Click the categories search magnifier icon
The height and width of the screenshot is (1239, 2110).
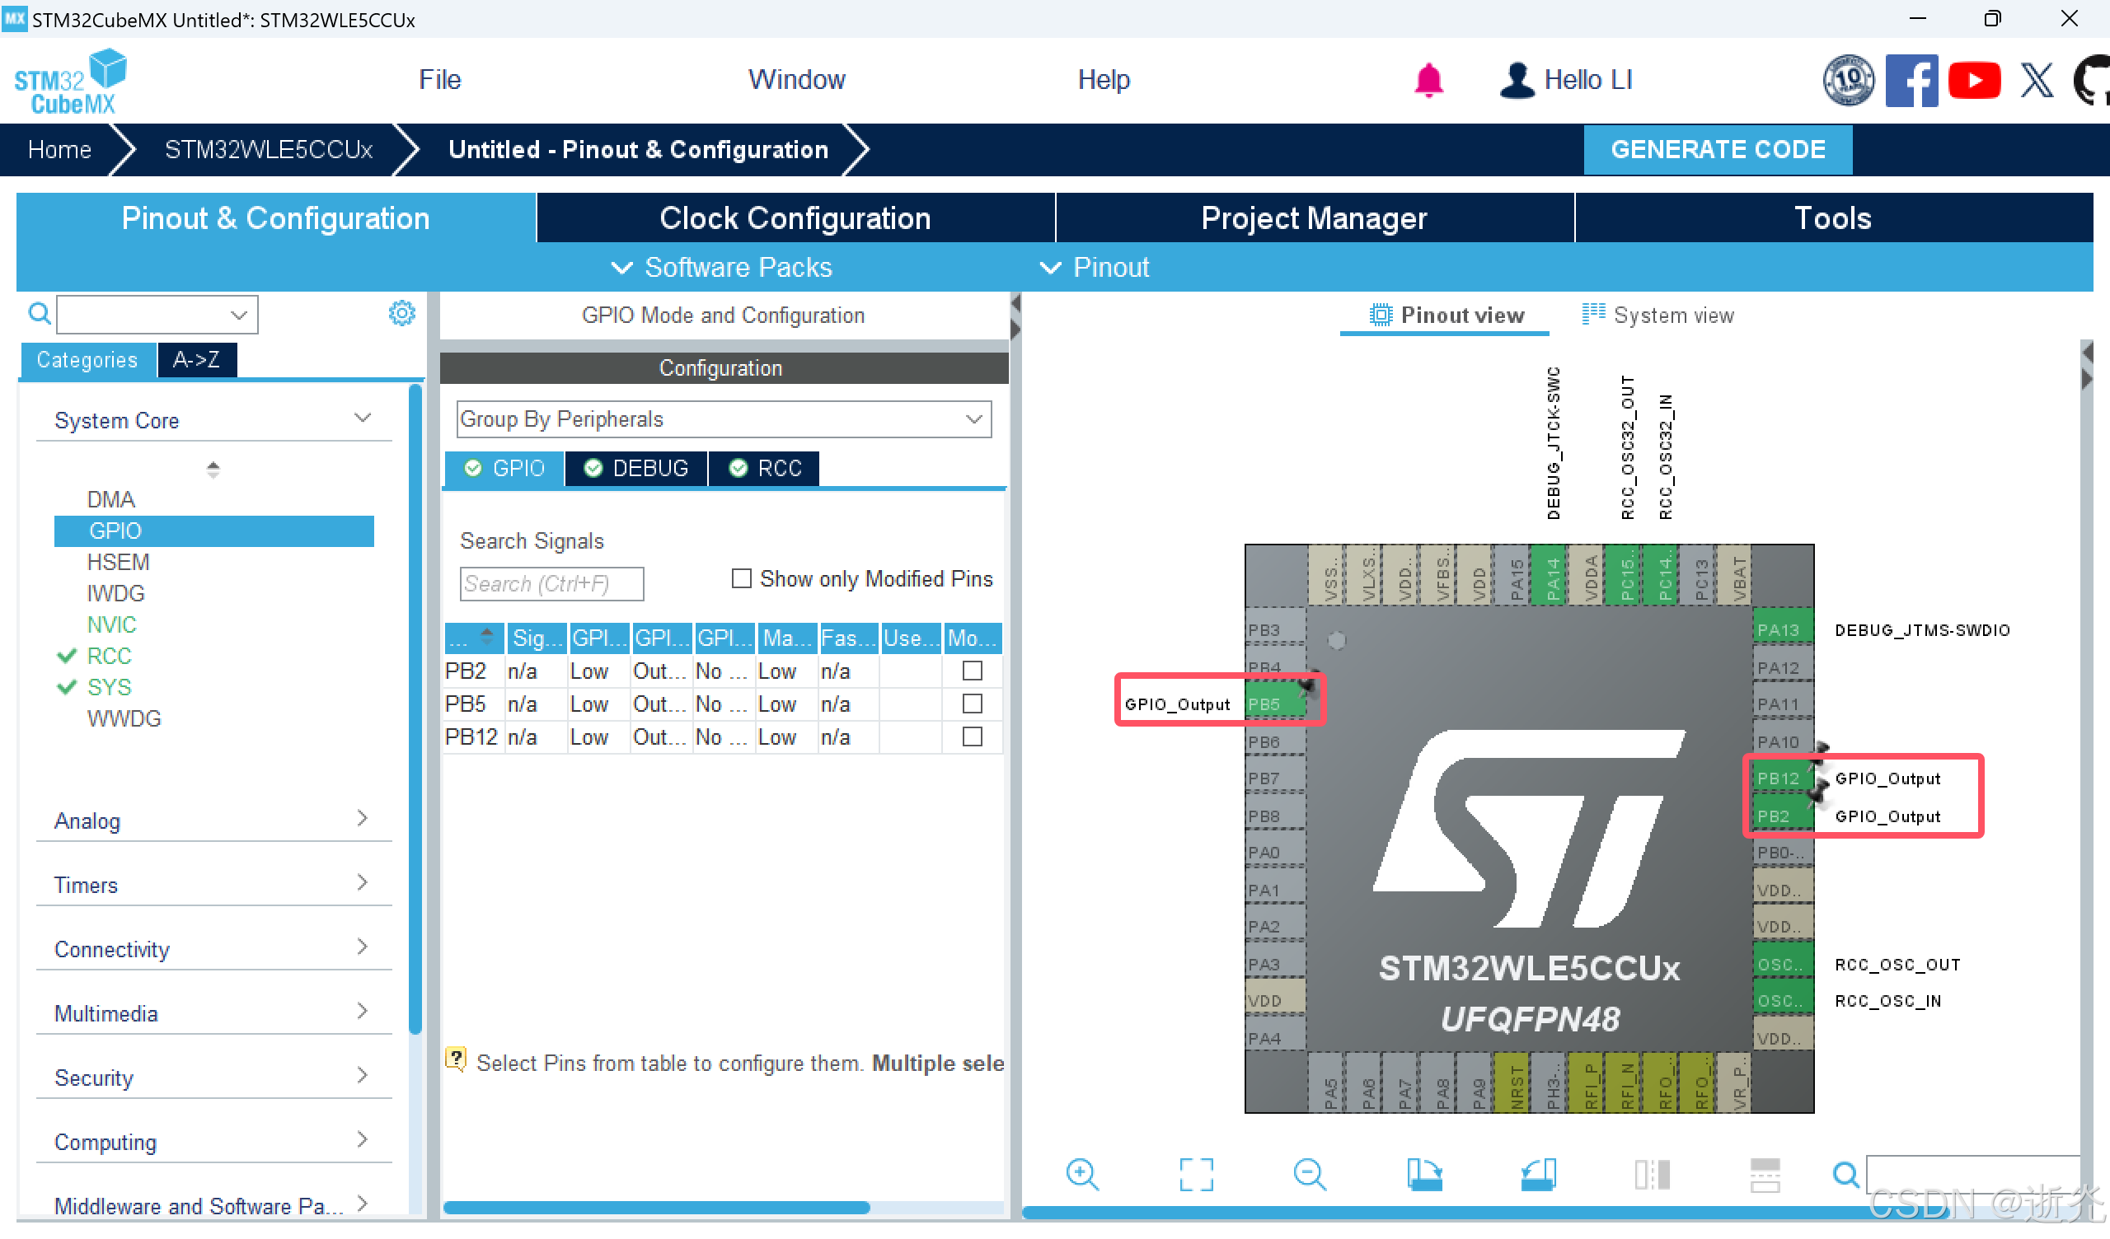tap(40, 314)
